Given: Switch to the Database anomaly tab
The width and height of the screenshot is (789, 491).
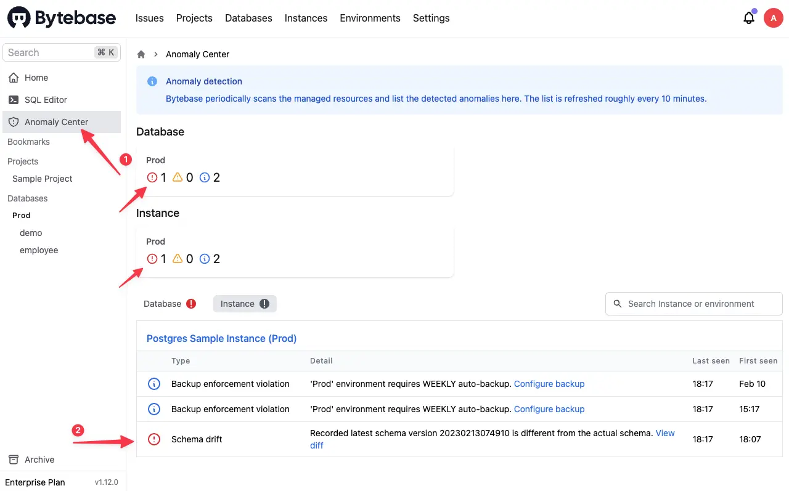Looking at the screenshot, I should coord(170,304).
